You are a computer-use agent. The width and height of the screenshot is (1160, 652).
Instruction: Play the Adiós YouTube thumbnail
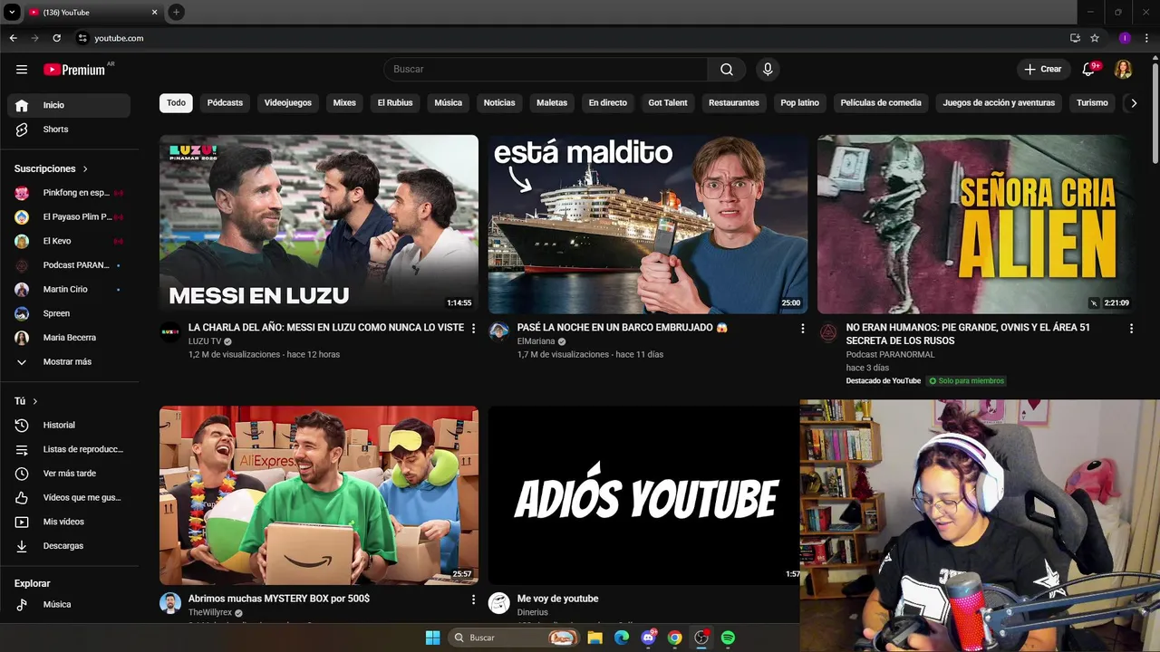(x=643, y=495)
